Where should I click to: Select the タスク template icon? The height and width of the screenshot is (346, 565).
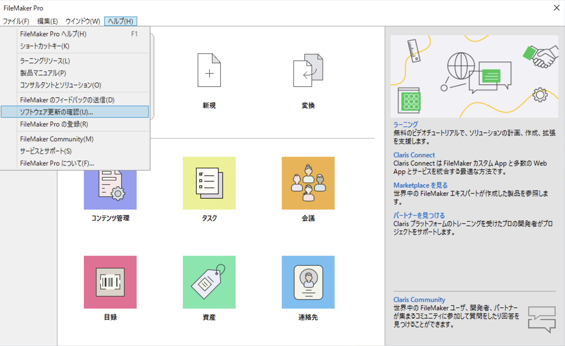209,183
